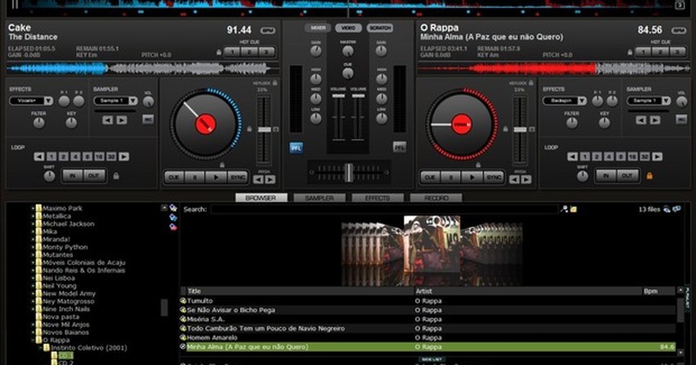Viewport: 696px width, 365px height.
Task: Click the left deck Play button
Action: pyautogui.click(x=216, y=178)
